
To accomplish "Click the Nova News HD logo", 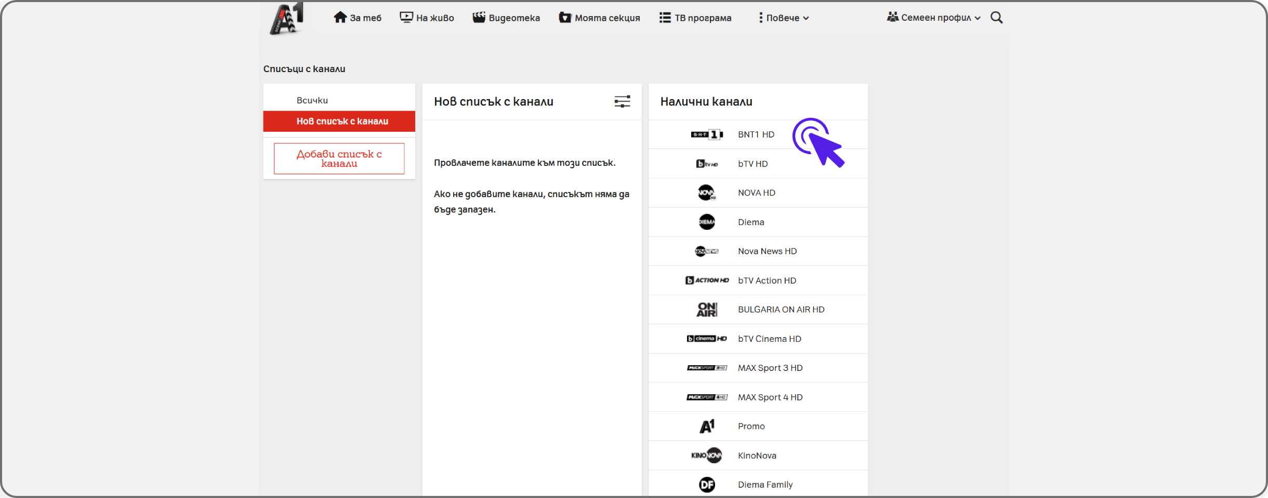I will [707, 251].
